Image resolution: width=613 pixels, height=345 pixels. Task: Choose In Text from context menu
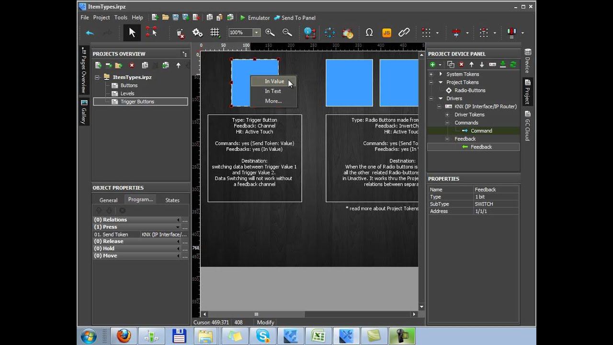[x=273, y=91]
